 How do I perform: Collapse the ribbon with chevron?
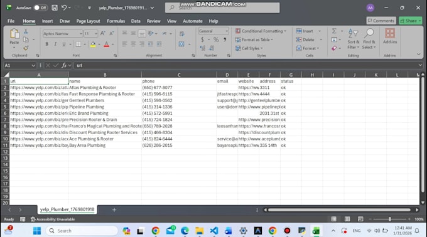pos(419,55)
